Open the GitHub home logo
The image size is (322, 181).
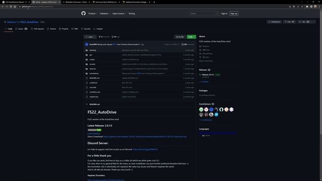click(x=84, y=14)
